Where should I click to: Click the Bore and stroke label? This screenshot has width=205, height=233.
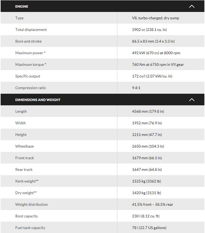(28, 41)
